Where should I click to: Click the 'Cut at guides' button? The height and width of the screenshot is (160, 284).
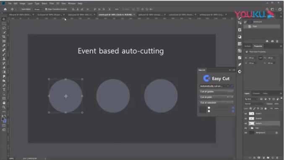[216, 92]
